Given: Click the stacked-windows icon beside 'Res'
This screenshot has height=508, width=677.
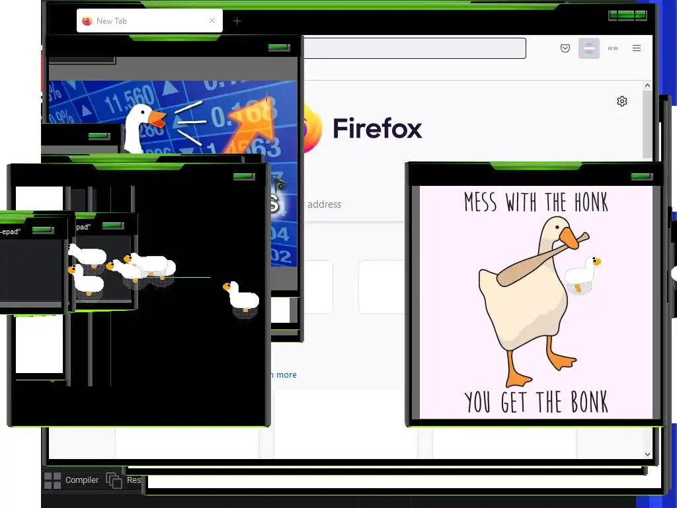Looking at the screenshot, I should pyautogui.click(x=114, y=480).
